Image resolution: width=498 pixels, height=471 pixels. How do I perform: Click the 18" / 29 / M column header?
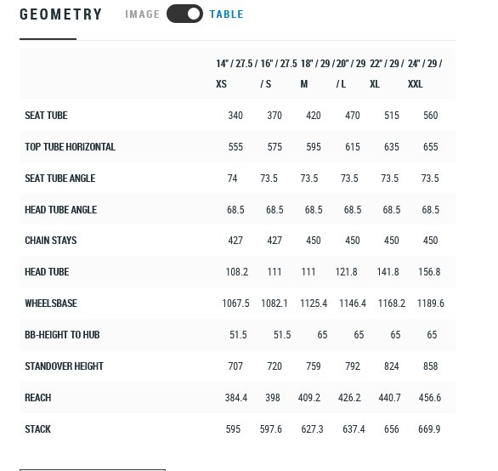point(315,74)
